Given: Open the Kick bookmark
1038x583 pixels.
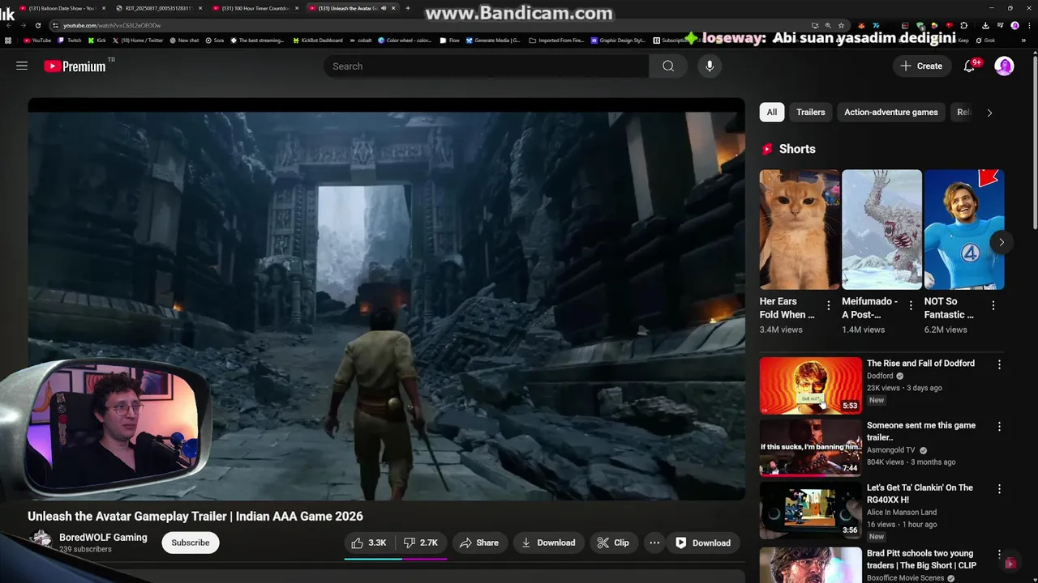Looking at the screenshot, I should tap(97, 40).
